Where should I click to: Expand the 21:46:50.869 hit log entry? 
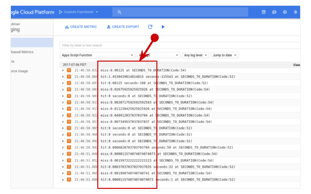tap(63, 77)
